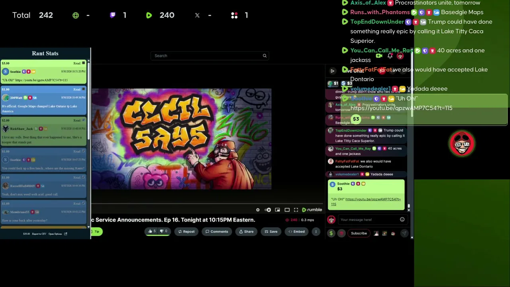Click the green Tip button
510x287 pixels.
[x=97, y=232]
